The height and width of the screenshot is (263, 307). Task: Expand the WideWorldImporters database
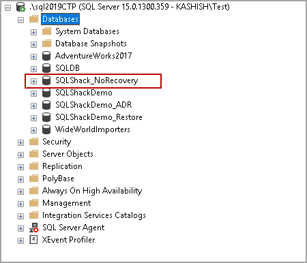coord(33,131)
